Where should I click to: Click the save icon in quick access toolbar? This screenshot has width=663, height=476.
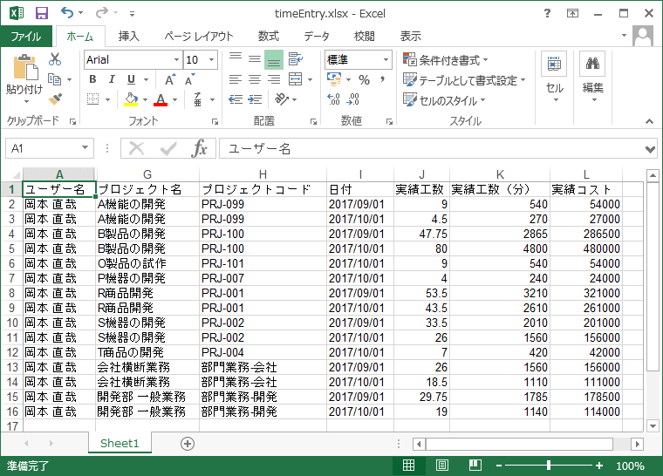pyautogui.click(x=42, y=13)
